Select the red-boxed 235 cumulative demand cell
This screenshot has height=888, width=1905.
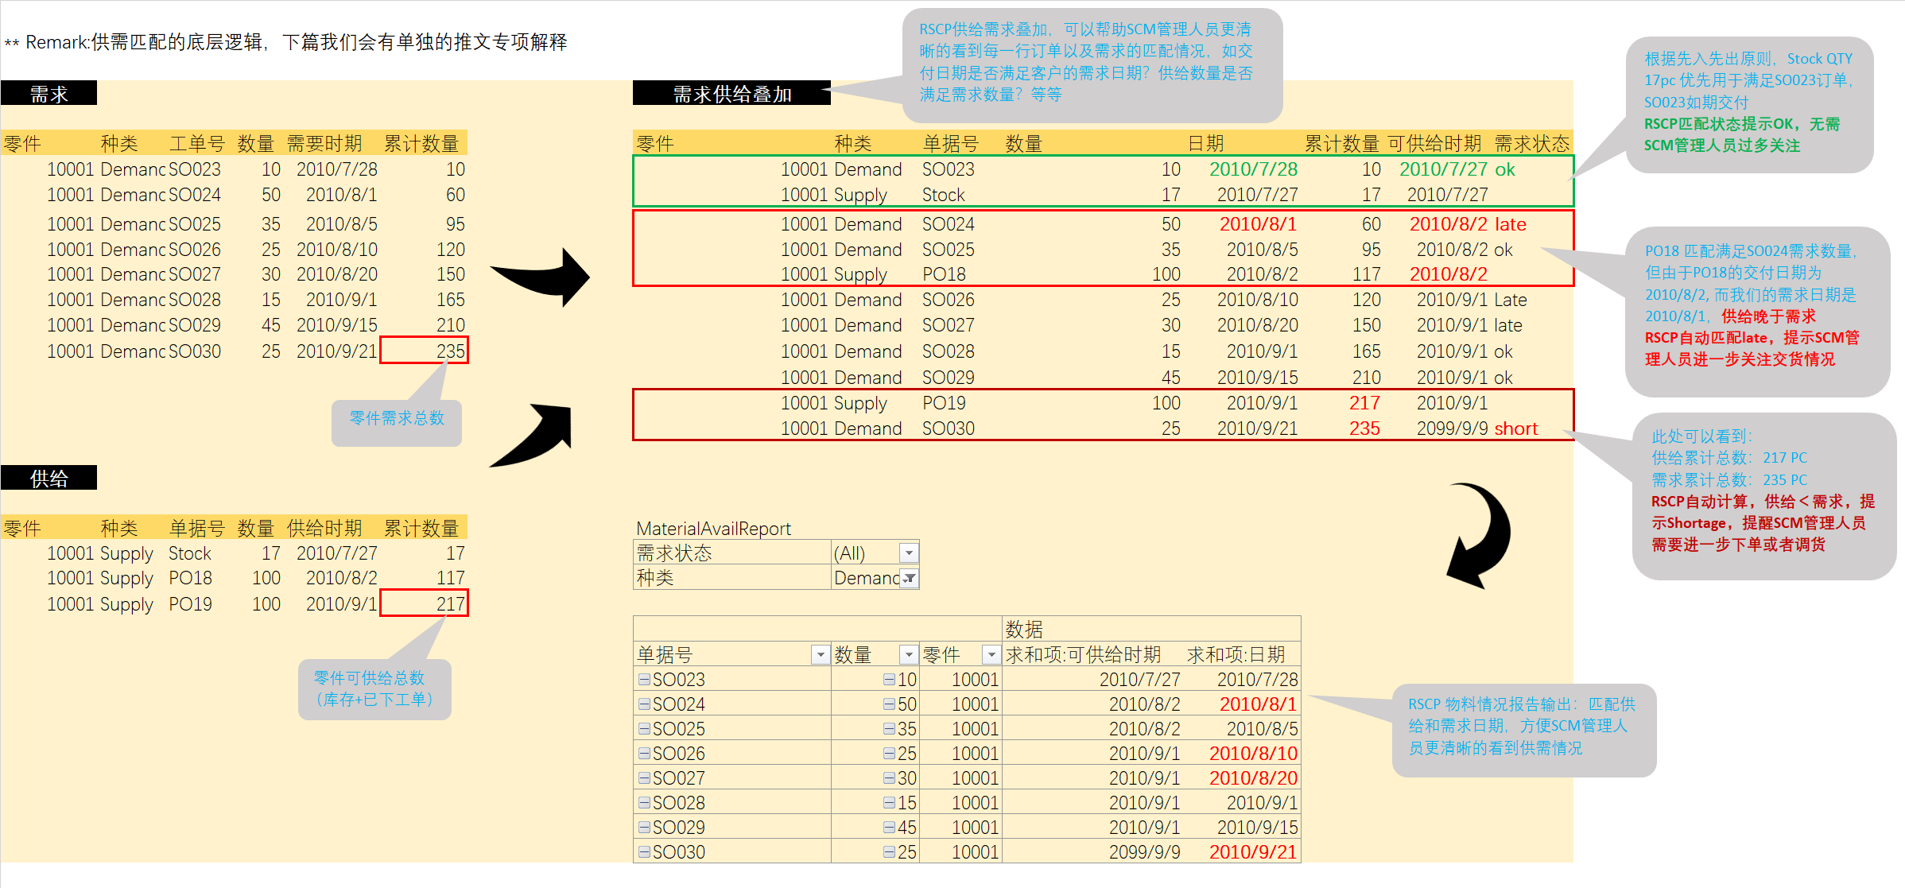[x=425, y=351]
